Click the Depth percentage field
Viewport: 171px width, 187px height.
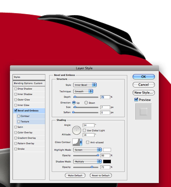(105, 97)
